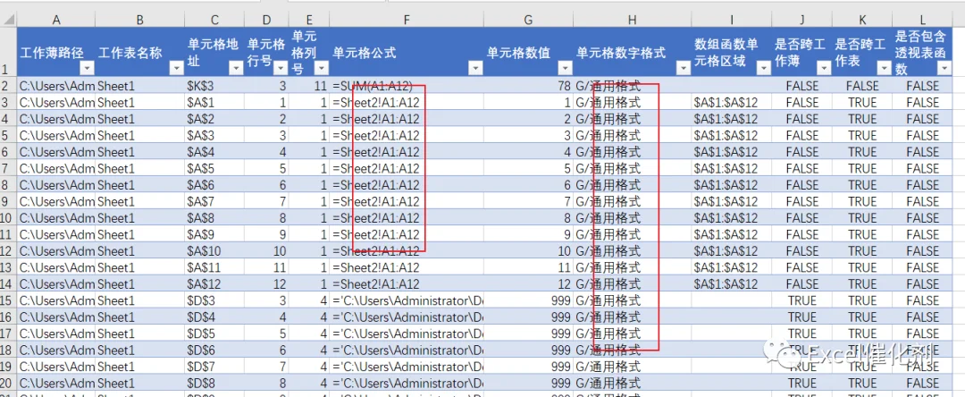Click G/通用格式 cell in row 20

[632, 383]
